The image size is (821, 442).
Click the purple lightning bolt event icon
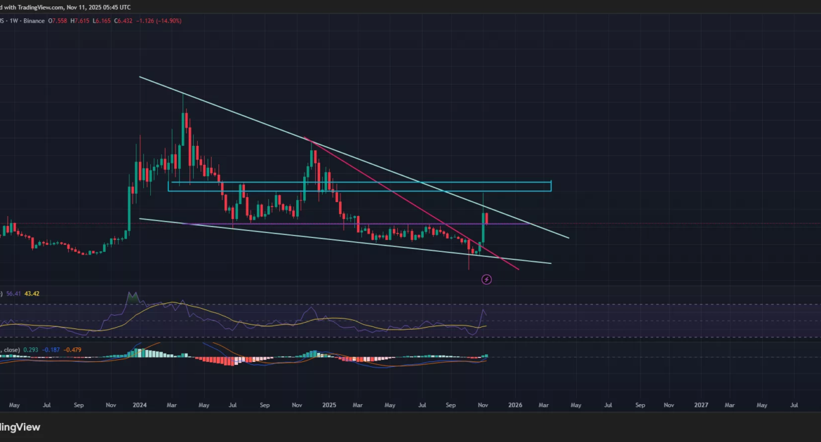click(x=486, y=279)
